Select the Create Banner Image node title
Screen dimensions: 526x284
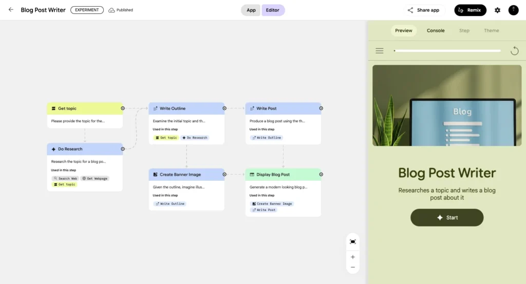tap(180, 175)
